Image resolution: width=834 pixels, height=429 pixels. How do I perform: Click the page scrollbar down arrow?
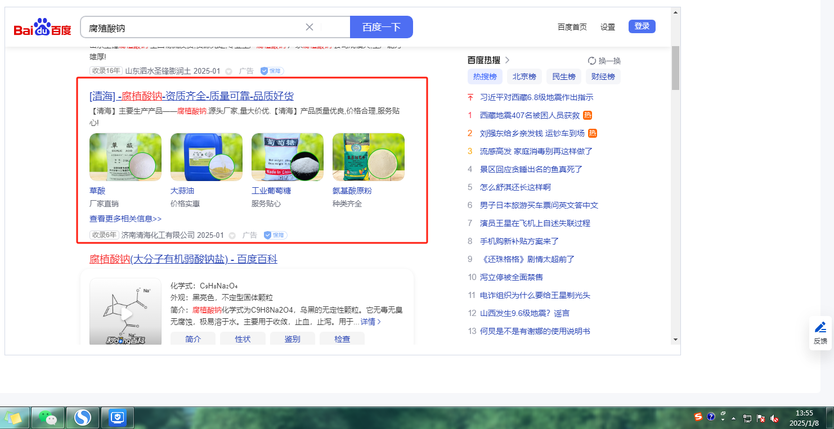pos(675,340)
